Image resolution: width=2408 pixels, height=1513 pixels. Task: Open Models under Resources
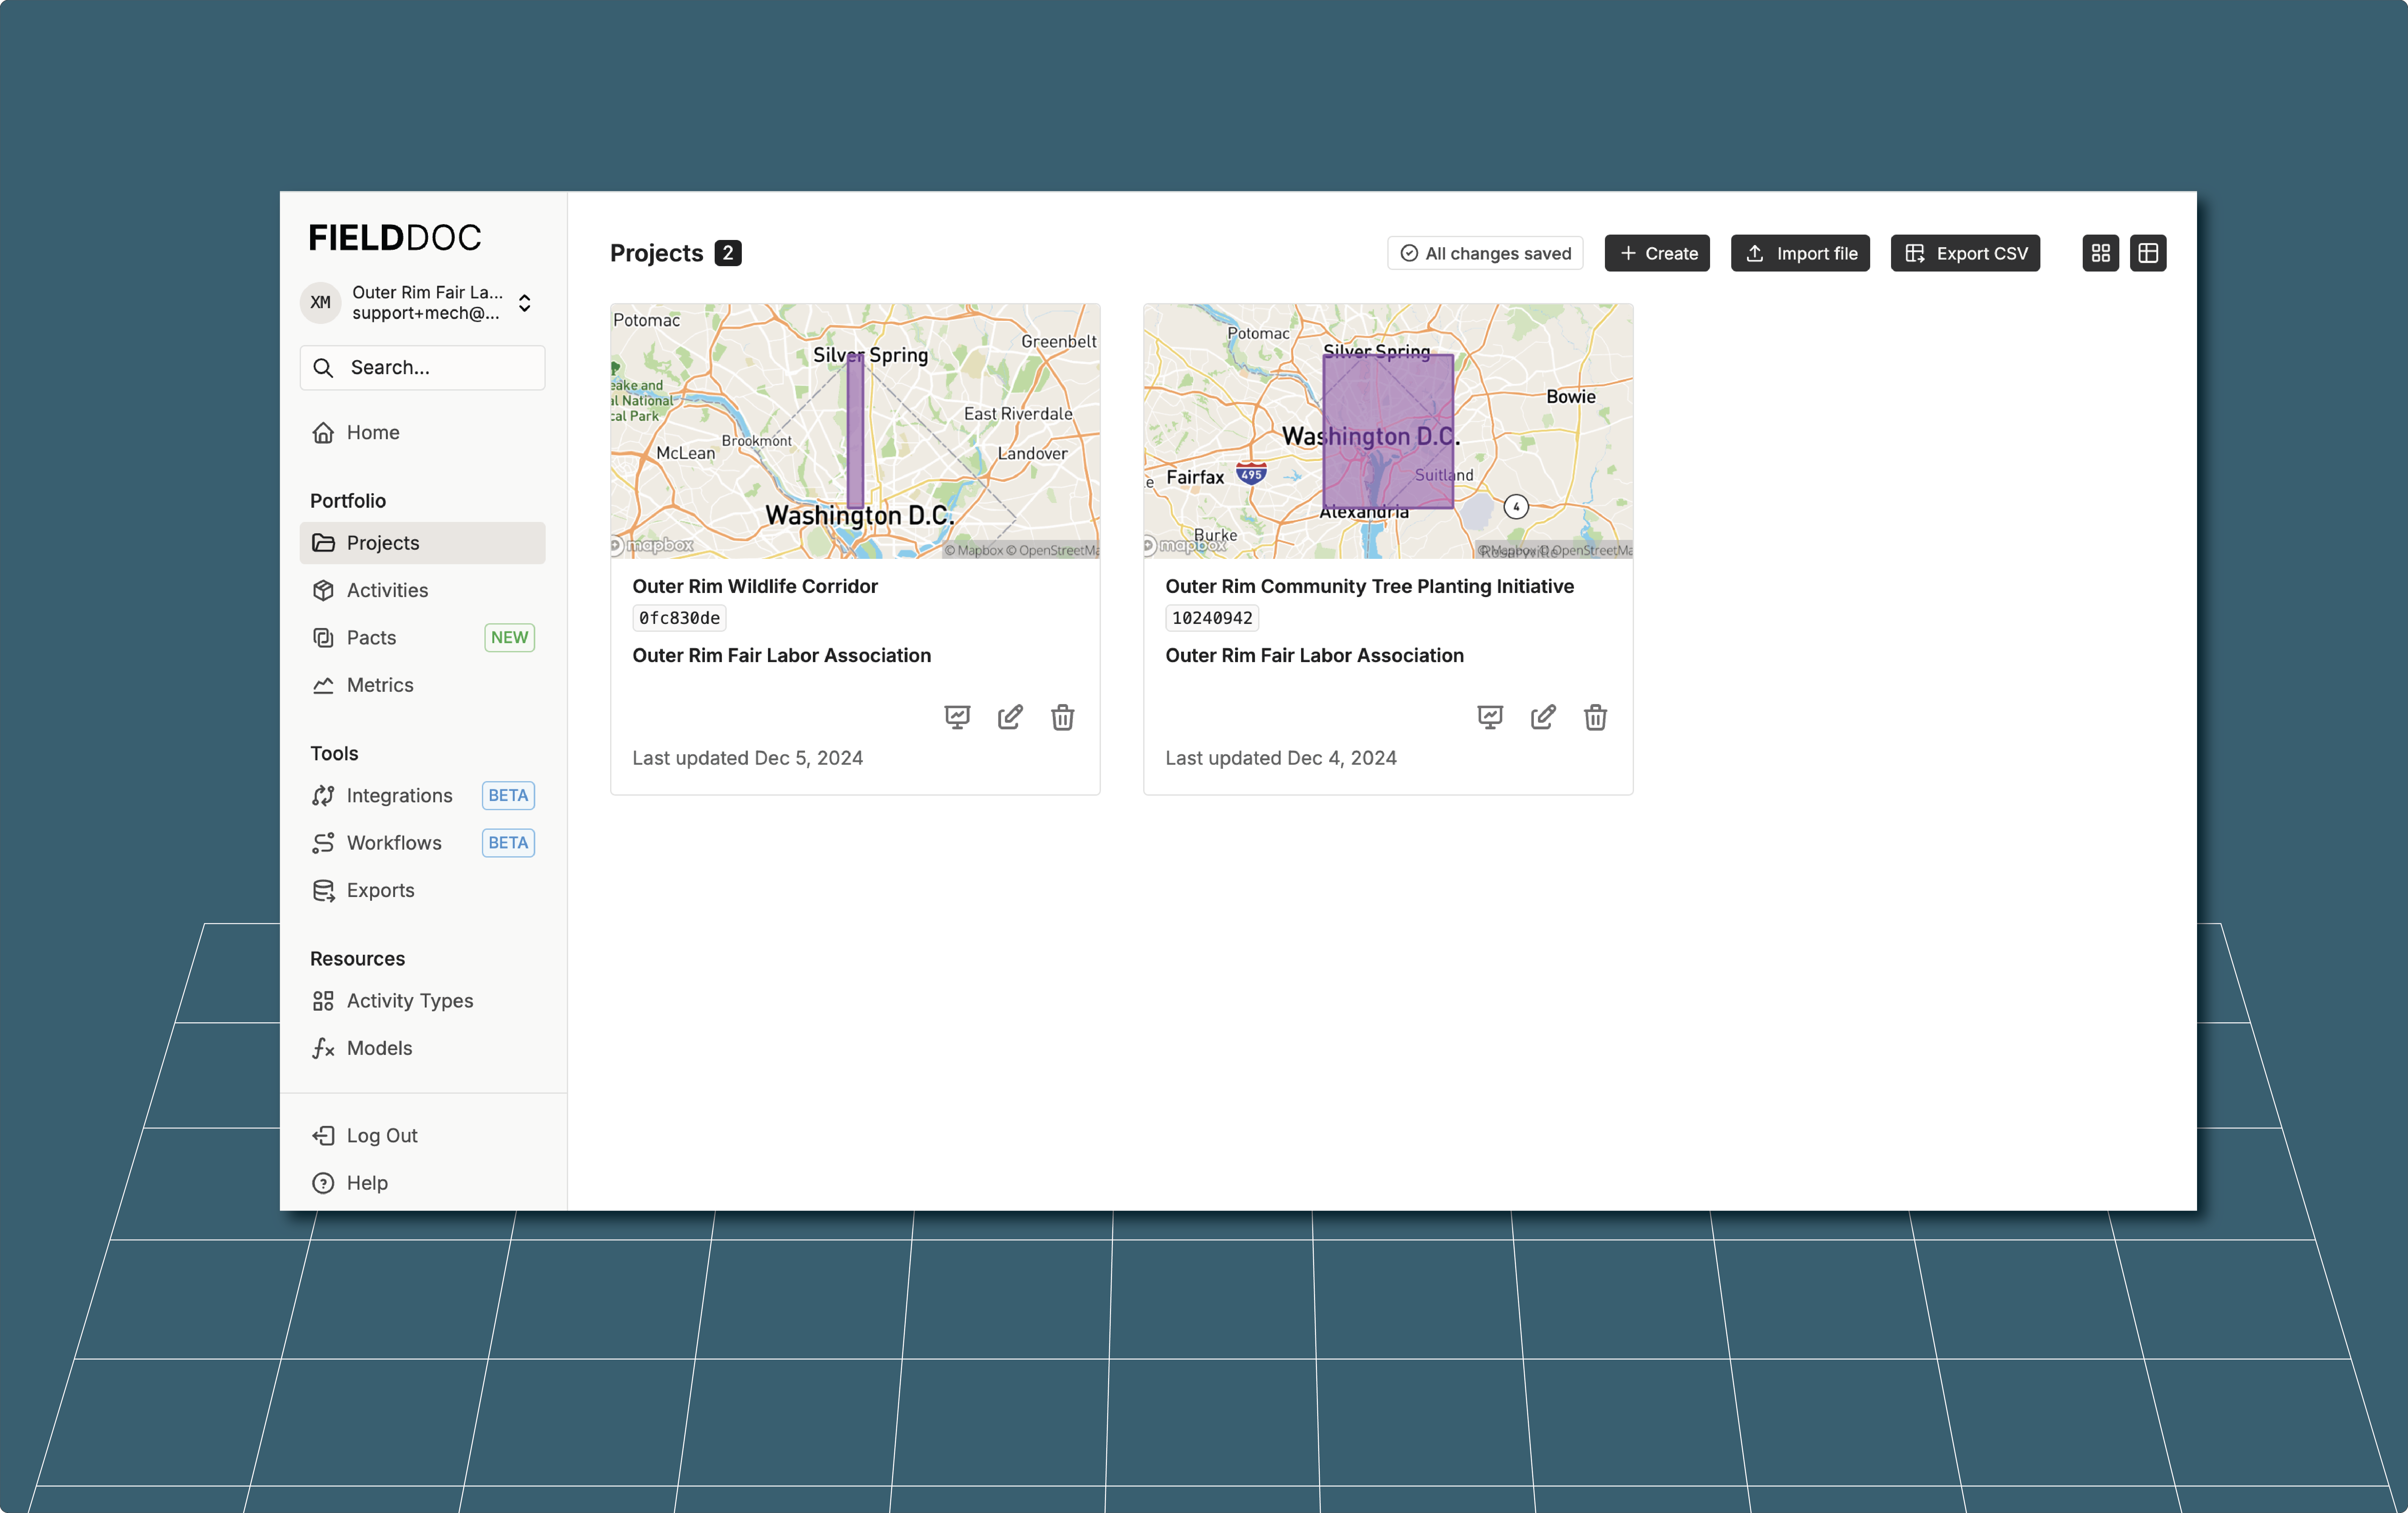coord(422,1048)
